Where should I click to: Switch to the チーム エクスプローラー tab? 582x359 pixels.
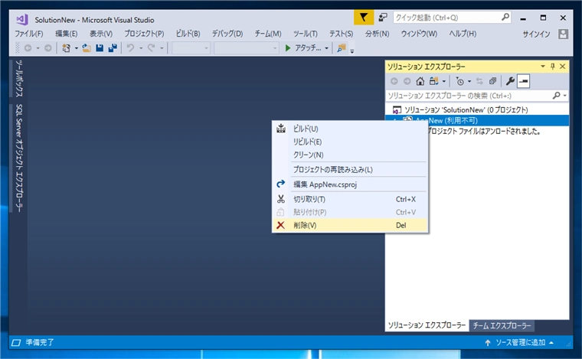coord(502,325)
